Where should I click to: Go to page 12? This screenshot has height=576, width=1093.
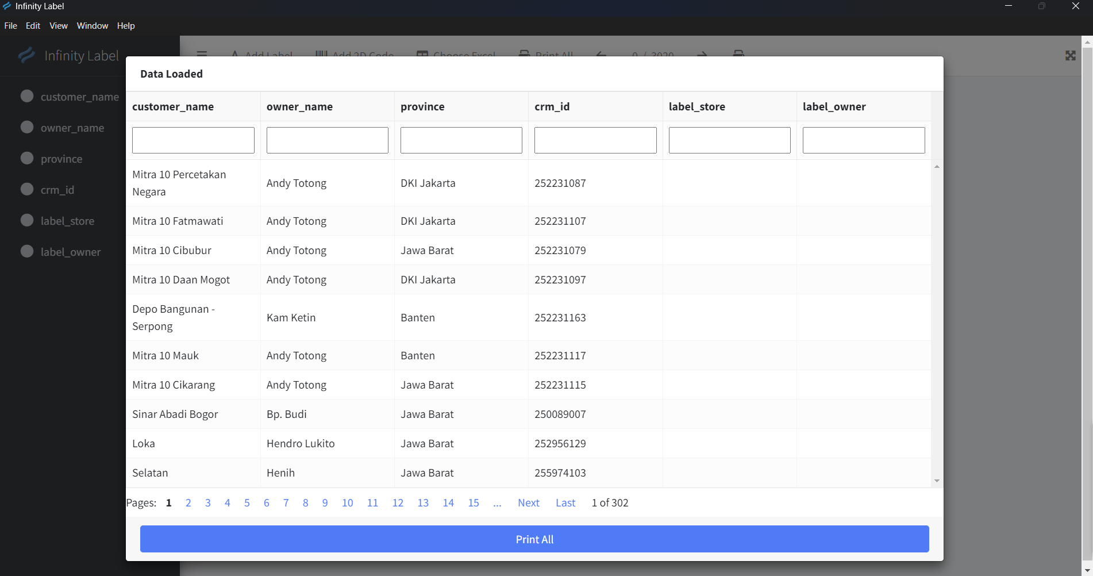pyautogui.click(x=398, y=503)
